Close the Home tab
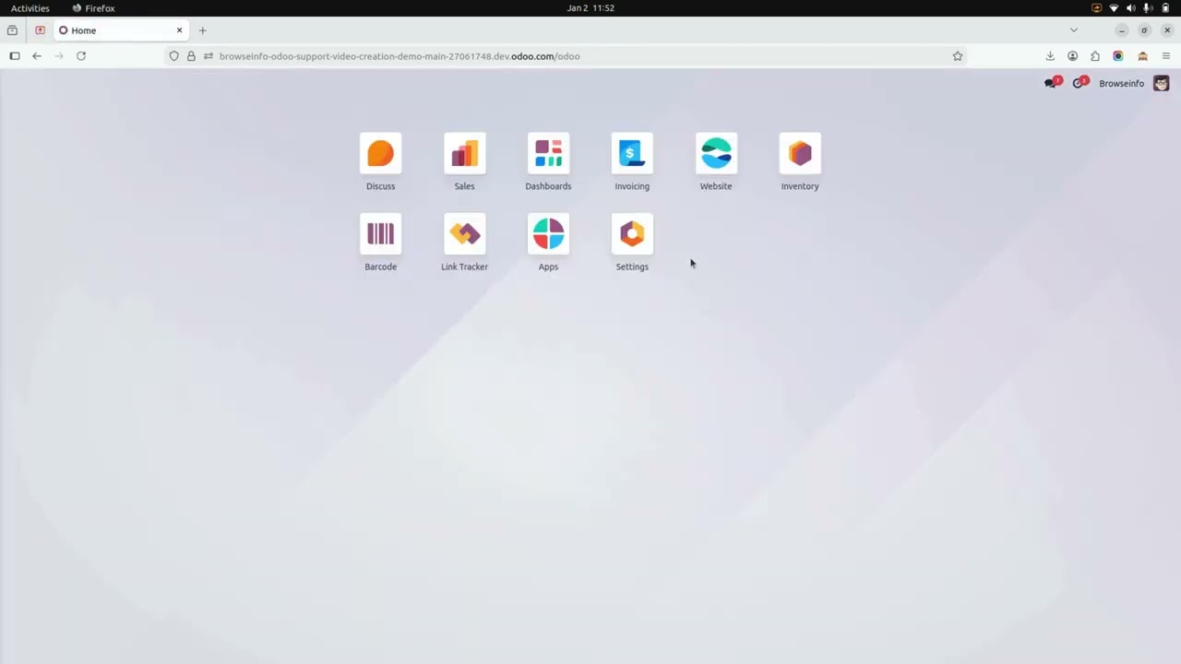Image resolution: width=1181 pixels, height=664 pixels. [179, 30]
